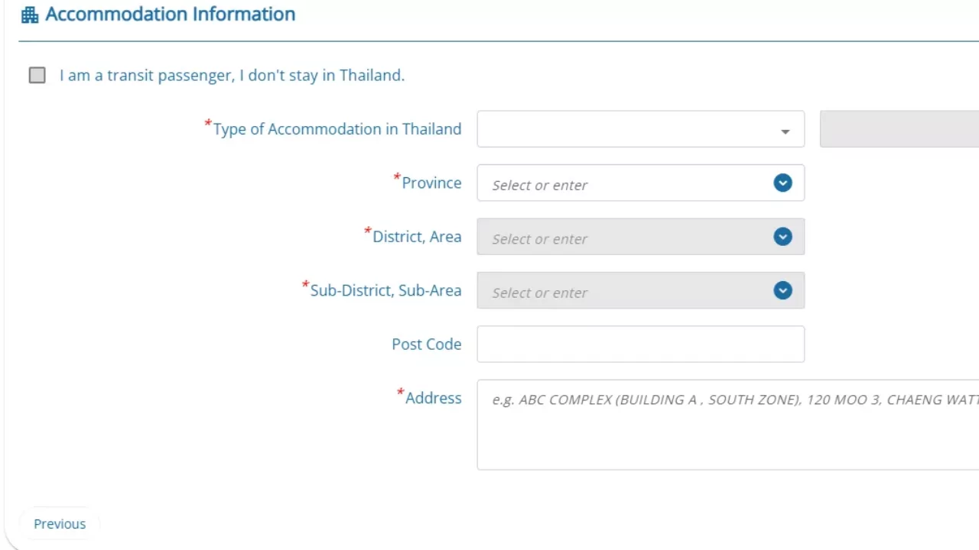Click the building icon beside Accommodation Information
Image resolution: width=979 pixels, height=550 pixels.
tap(30, 15)
